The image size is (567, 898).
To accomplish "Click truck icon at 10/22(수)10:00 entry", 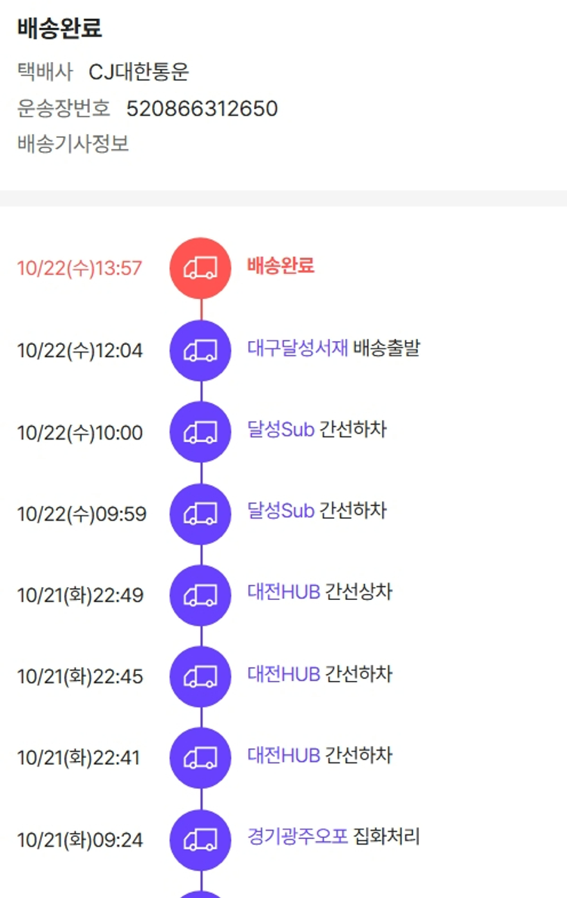I will (x=200, y=432).
